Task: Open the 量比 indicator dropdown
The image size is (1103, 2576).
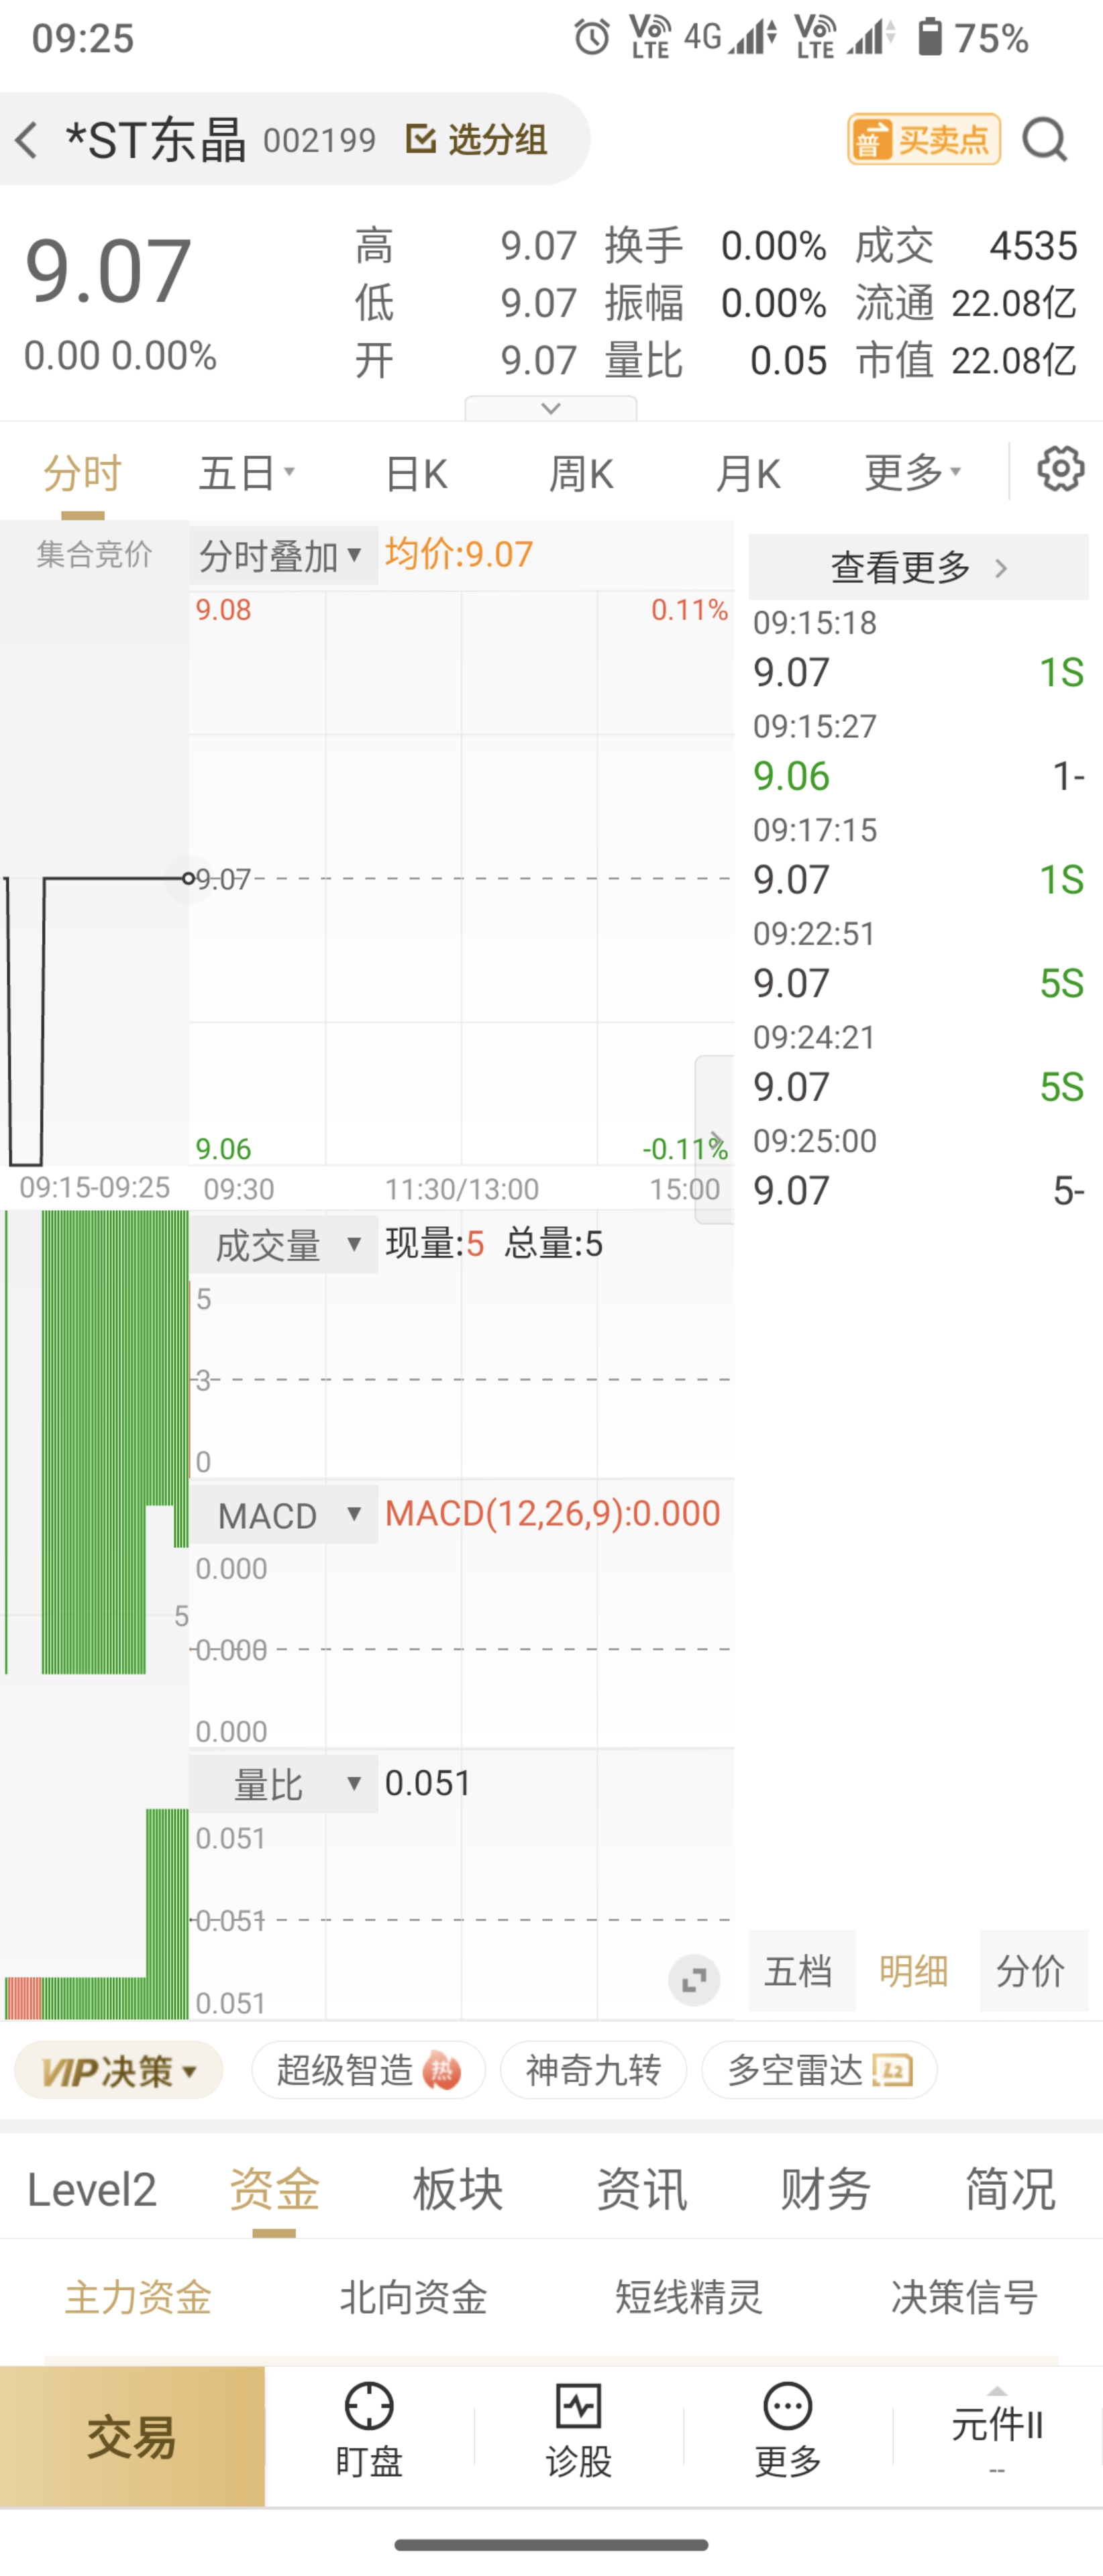Action: coord(284,1785)
